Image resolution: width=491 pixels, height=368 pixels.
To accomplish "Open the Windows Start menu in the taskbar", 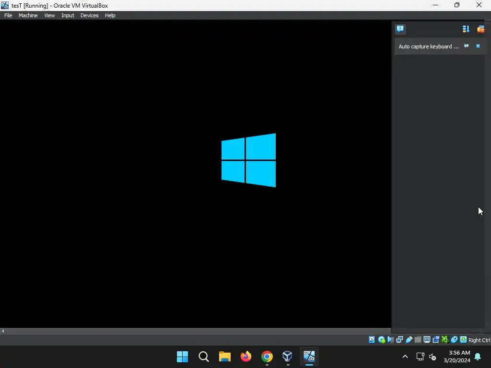I will 183,356.
